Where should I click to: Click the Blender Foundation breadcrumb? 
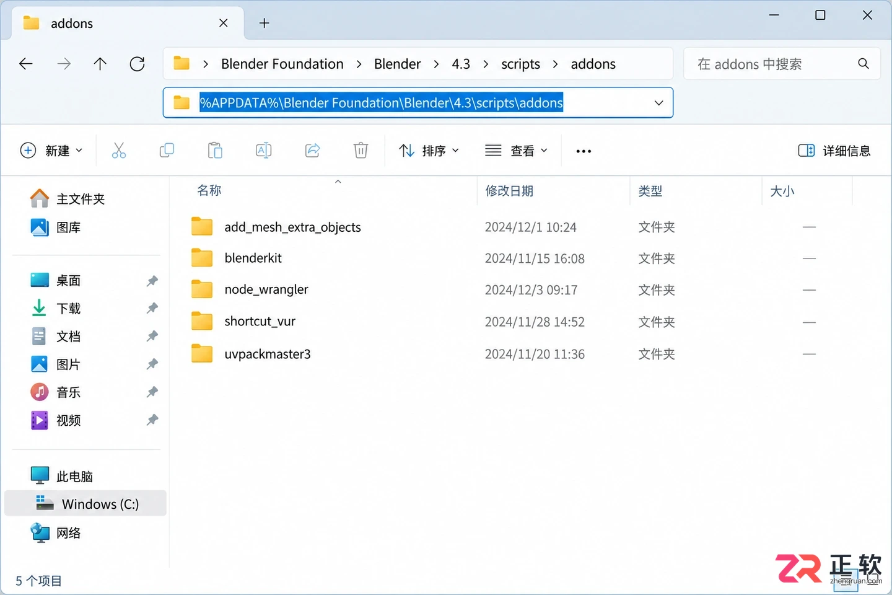(282, 64)
